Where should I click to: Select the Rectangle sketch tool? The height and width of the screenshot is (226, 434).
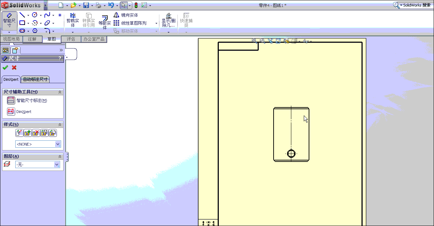pyautogui.click(x=22, y=23)
